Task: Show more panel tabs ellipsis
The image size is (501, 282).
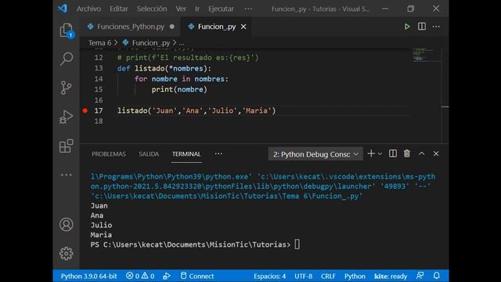Action: click(218, 154)
